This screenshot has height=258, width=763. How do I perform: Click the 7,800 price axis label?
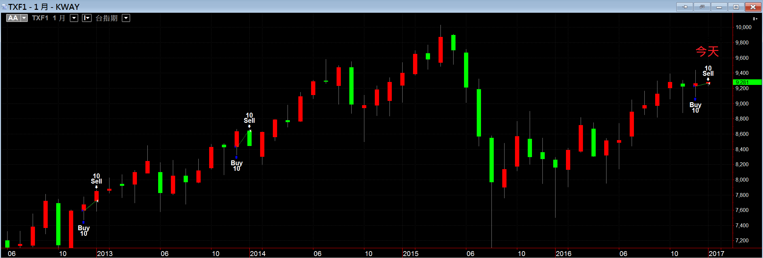tap(742, 195)
